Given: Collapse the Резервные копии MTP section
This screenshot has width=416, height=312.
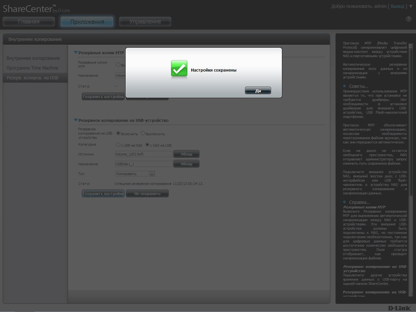Looking at the screenshot, I should 76,53.
